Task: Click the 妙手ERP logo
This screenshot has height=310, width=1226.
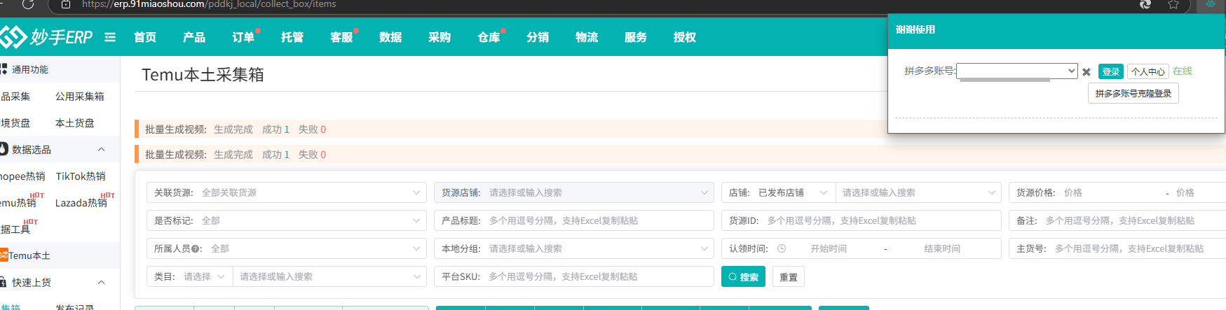Action: point(46,37)
